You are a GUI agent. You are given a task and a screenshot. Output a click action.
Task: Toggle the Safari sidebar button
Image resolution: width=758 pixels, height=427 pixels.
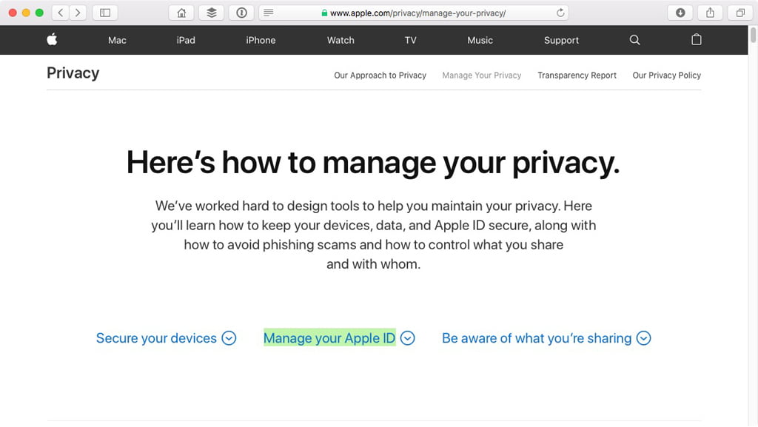tap(105, 13)
